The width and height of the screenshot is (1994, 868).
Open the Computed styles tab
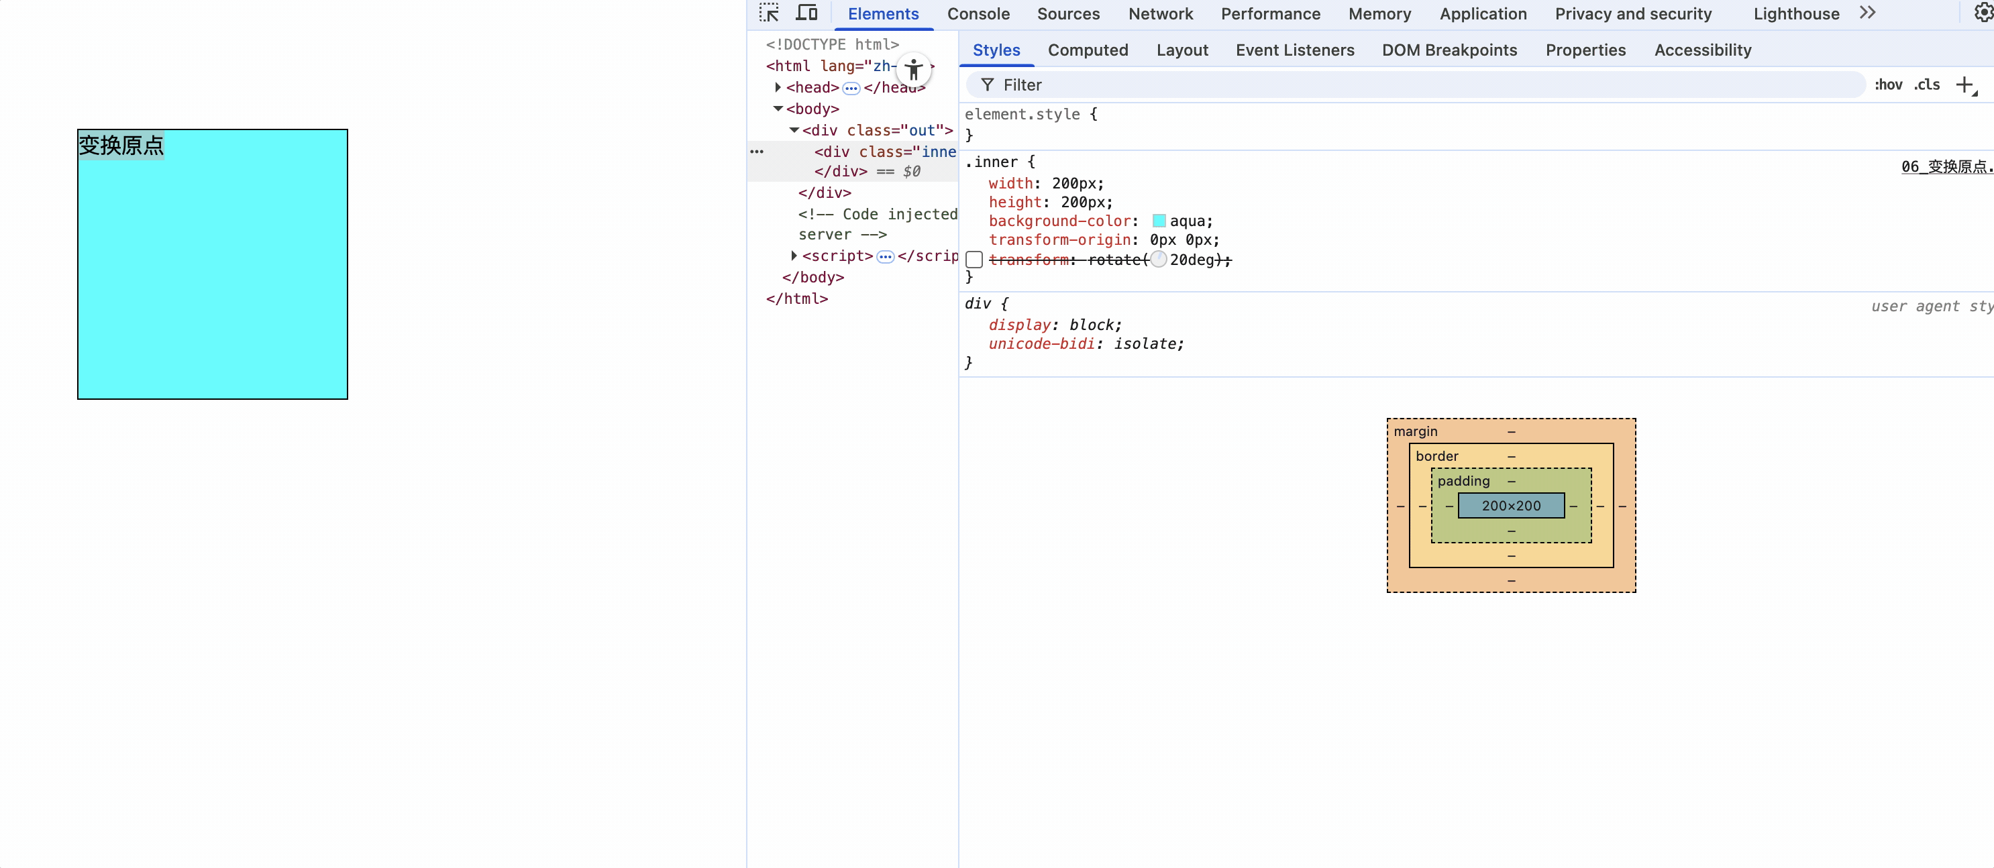coord(1088,50)
